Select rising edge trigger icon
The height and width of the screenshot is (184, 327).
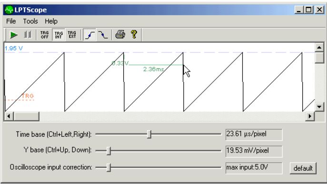[x=89, y=35]
